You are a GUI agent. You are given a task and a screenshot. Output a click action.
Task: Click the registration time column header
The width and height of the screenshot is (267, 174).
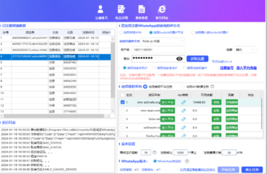[x=88, y=32]
